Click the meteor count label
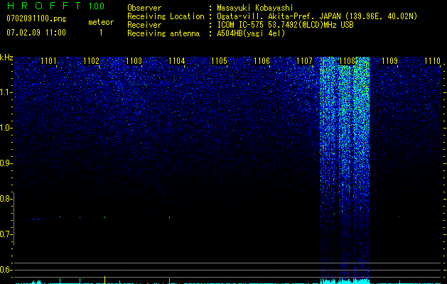This screenshot has width=447, height=284. [x=101, y=22]
